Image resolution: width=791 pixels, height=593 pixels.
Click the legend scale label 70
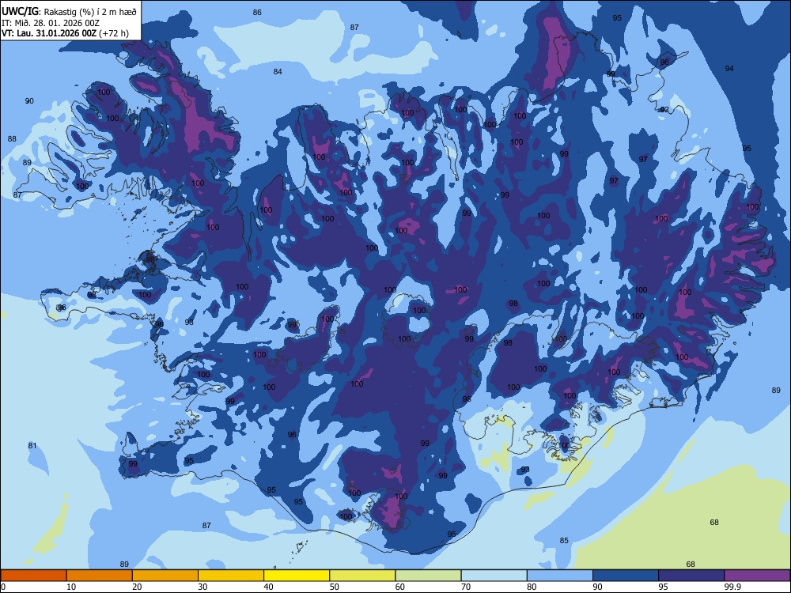tap(466, 587)
